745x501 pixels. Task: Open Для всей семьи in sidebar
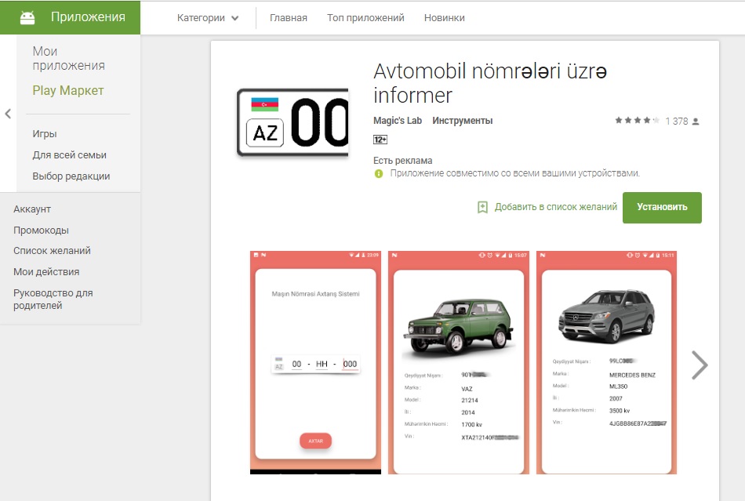point(69,154)
